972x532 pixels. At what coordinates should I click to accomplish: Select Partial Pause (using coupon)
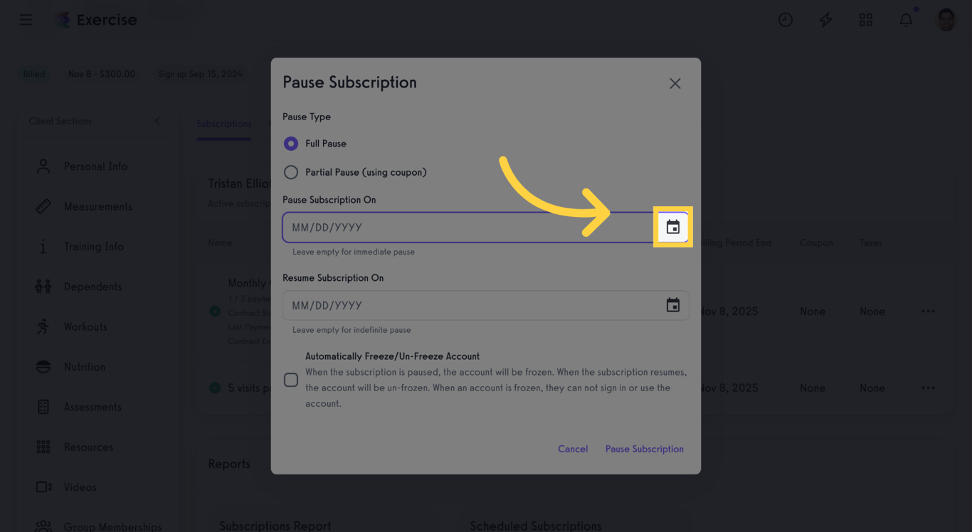point(290,171)
